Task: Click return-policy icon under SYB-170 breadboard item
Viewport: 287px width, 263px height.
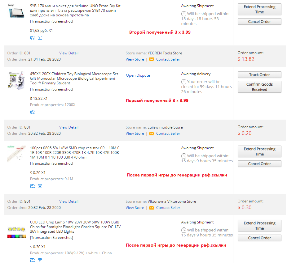Action: (40, 38)
